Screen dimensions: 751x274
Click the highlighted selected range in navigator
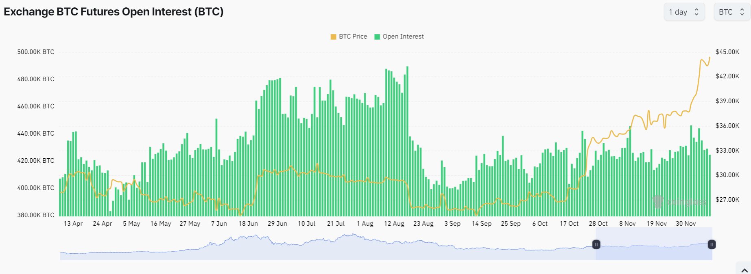654,244
